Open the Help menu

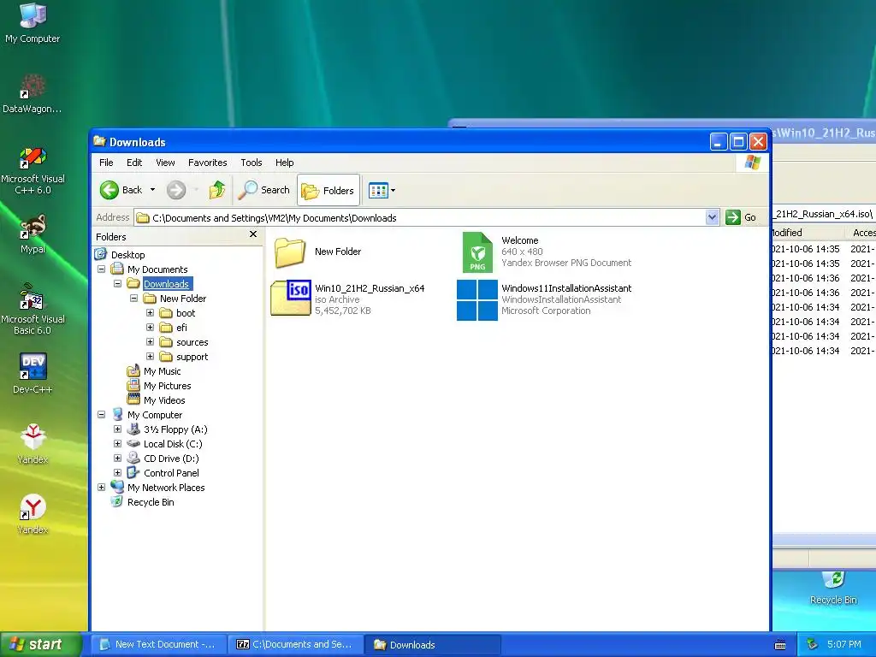click(284, 163)
